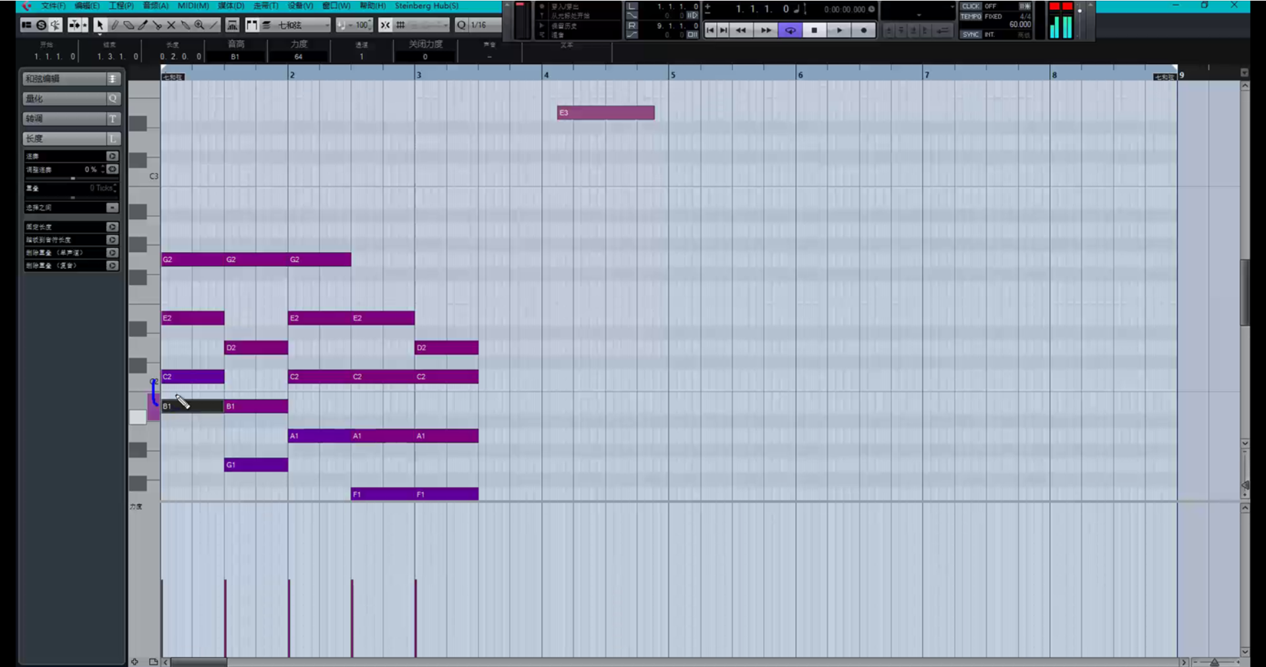Click the Indicate Transpositions icon
The image size is (1266, 667).
pos(232,25)
